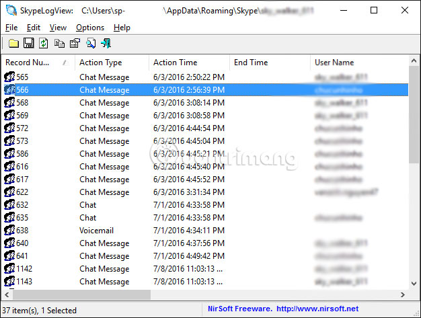Click action time 6/3/2016 2:56:39 PM
Screen dimensions: 421x318
pyautogui.click(x=189, y=90)
